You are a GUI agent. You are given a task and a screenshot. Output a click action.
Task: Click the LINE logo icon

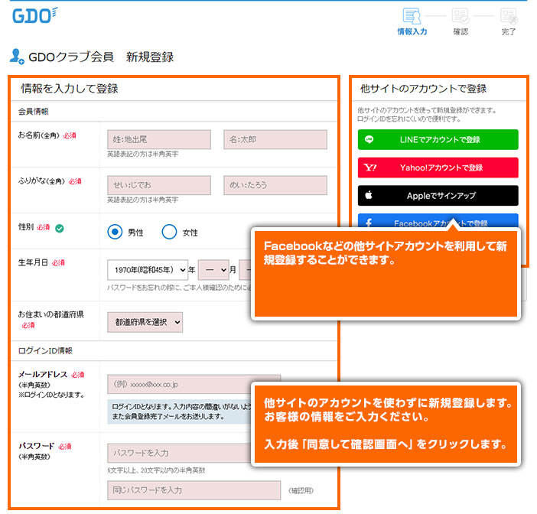(369, 139)
